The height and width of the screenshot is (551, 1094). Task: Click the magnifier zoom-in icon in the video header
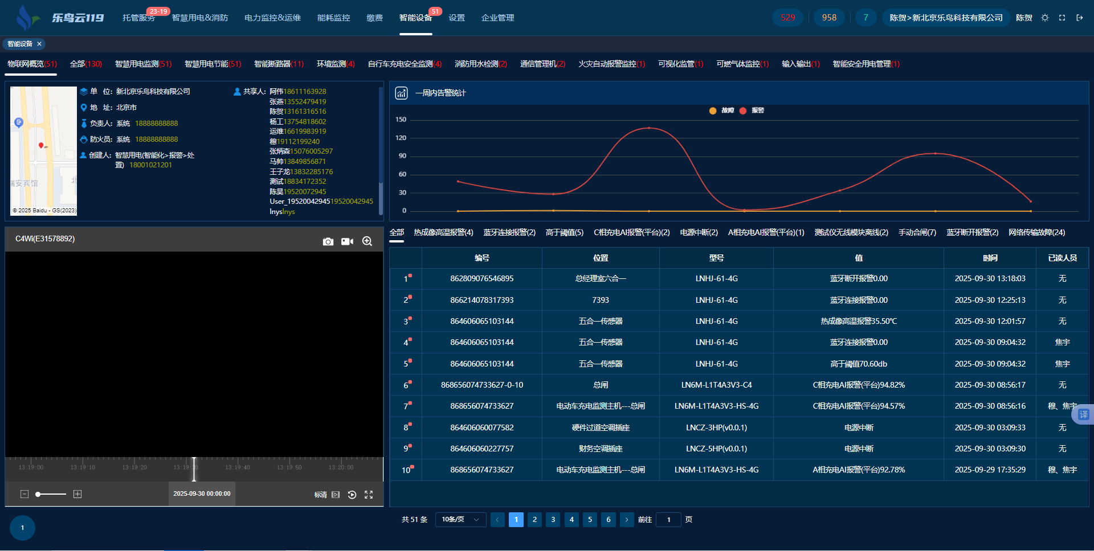click(368, 241)
